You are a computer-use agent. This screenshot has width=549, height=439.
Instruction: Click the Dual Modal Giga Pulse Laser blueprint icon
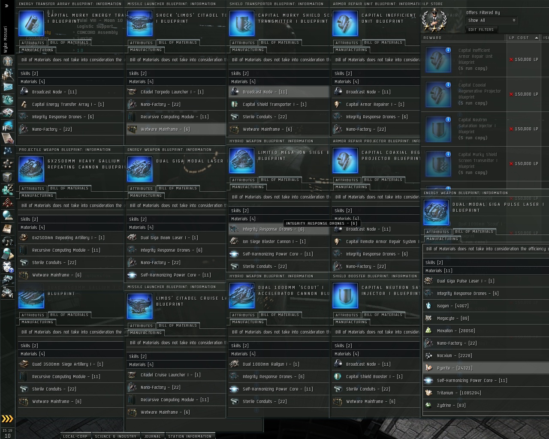click(436, 212)
